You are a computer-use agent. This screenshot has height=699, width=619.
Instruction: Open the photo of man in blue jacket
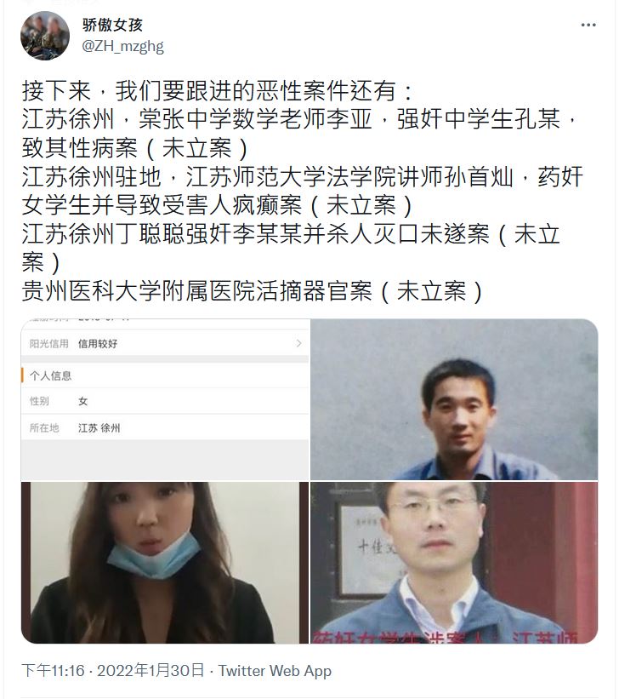pos(454,399)
